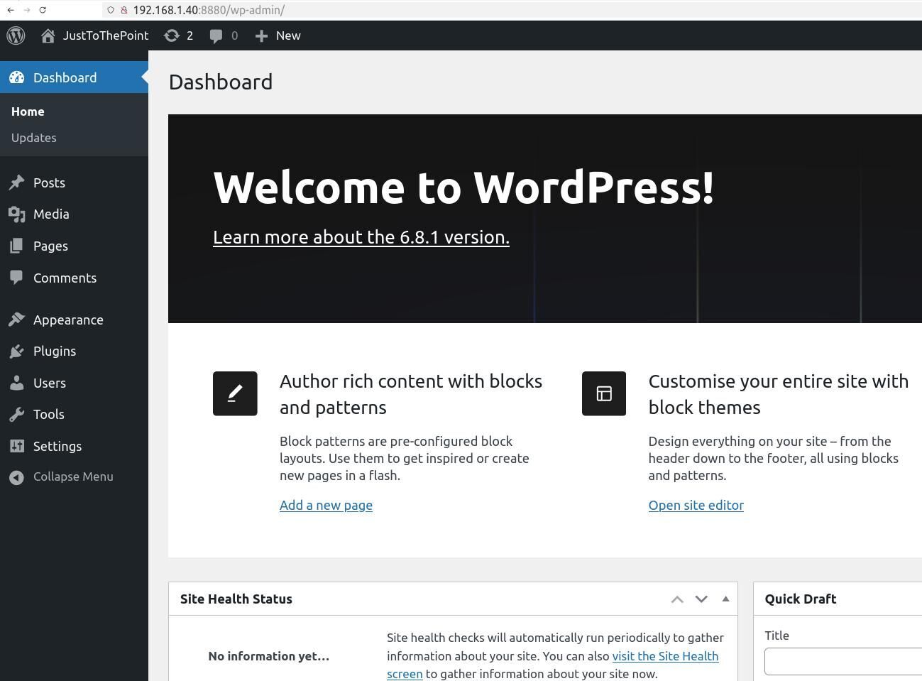Move Site Health Status panel up
Viewport: 922px width, 681px height.
pyautogui.click(x=677, y=599)
